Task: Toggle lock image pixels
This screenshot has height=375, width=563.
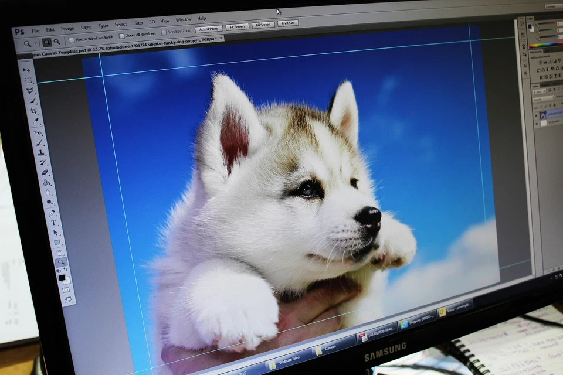Action: (x=545, y=106)
